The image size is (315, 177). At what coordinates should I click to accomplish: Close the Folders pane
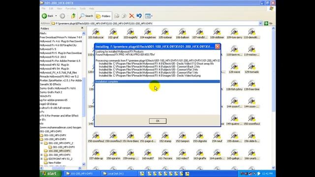pos(82,28)
